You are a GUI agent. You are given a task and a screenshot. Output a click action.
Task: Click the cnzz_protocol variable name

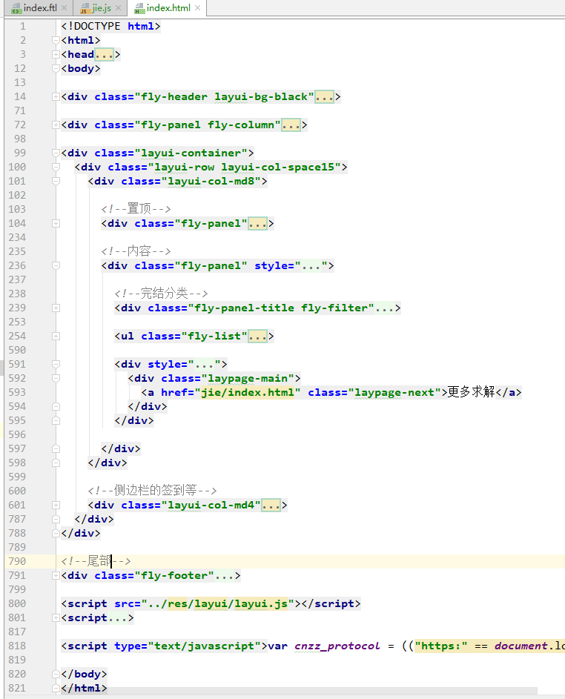point(337,646)
